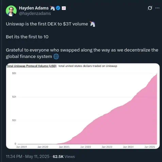Select the Jan 2021 axis label
This screenshot has height=162, width=162.
pyautogui.click(x=64, y=147)
